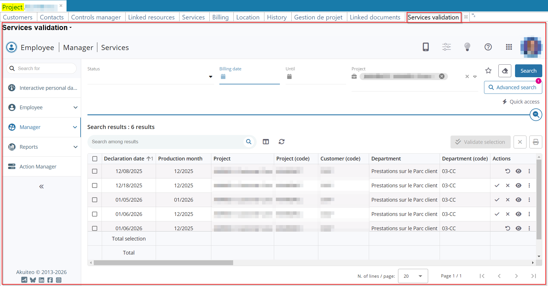Click the lightbulb tips icon
The height and width of the screenshot is (286, 548).
(467, 47)
